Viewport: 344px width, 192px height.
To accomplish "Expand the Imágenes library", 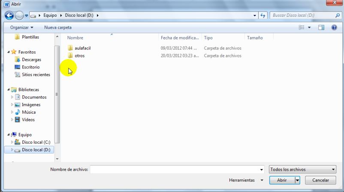I will [12, 104].
